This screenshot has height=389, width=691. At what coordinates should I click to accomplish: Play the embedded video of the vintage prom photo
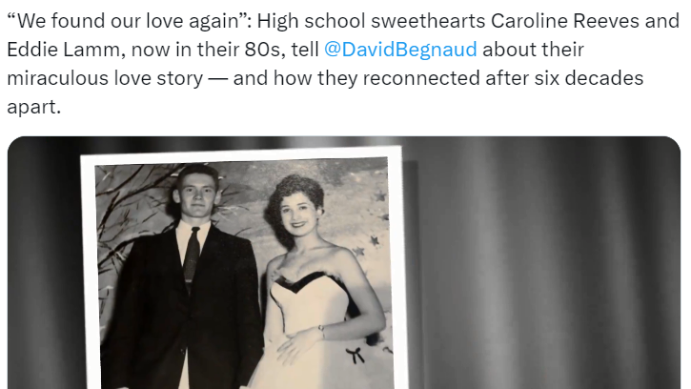click(344, 263)
